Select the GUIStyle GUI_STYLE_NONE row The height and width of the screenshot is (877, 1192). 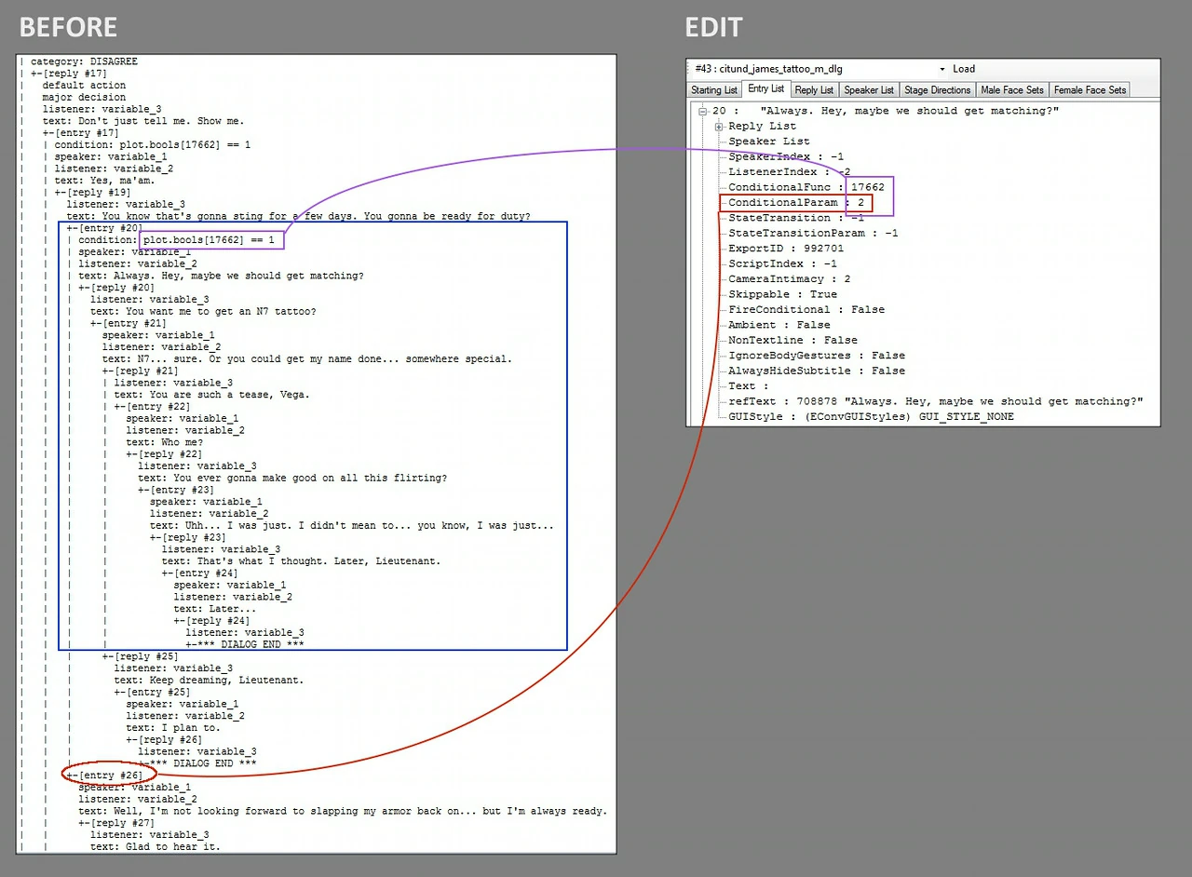871,416
